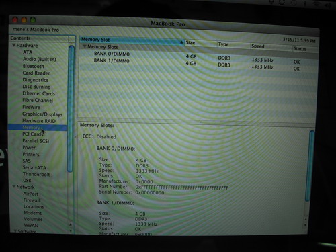Viewport: 336px width, 252px height.
Task: Select the BANK 0/DIMM0 table row
Action: [x=198, y=56]
